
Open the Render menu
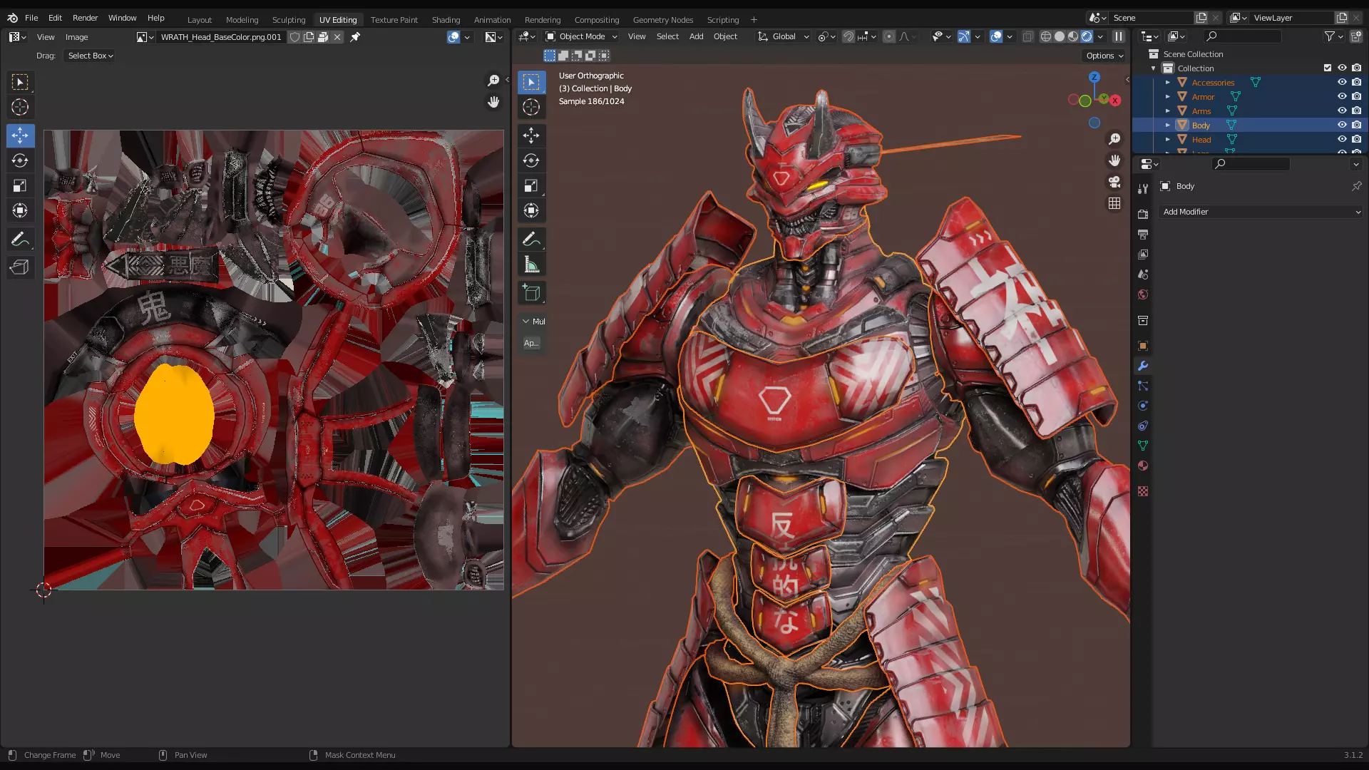(x=85, y=18)
